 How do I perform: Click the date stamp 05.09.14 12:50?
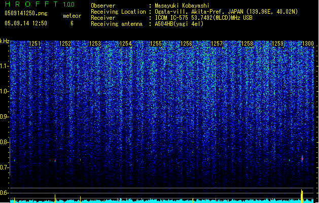[x=26, y=23]
